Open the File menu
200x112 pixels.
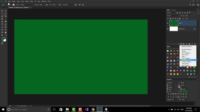tap(6, 1)
